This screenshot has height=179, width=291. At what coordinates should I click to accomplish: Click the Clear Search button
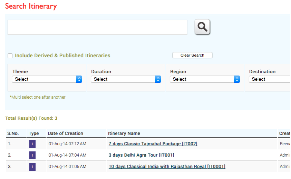click(192, 55)
